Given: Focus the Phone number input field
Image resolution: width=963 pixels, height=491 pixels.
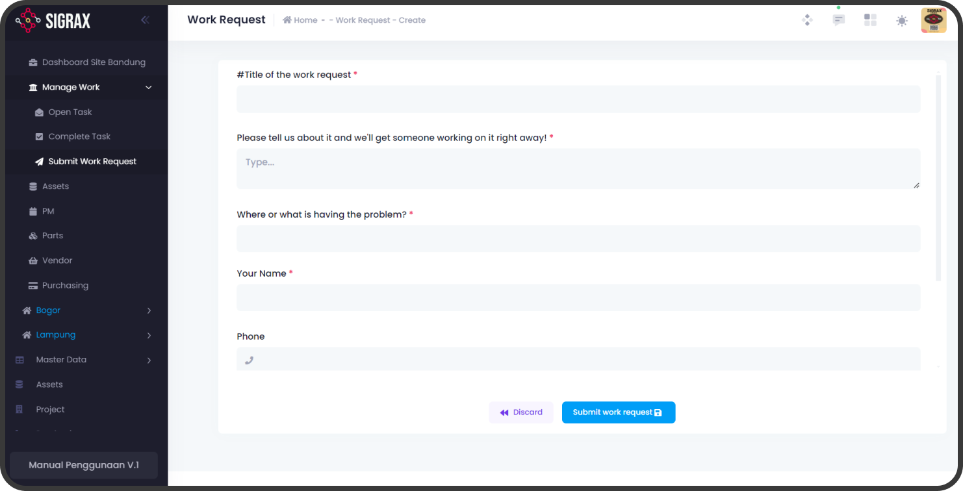Looking at the screenshot, I should pyautogui.click(x=585, y=359).
